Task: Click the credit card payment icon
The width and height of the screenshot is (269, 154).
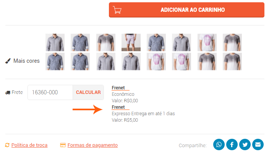Action: [63, 145]
